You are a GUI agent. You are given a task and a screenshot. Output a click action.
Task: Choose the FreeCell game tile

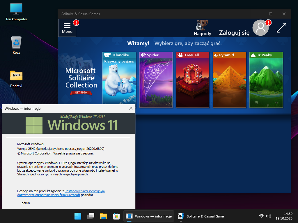point(193,80)
